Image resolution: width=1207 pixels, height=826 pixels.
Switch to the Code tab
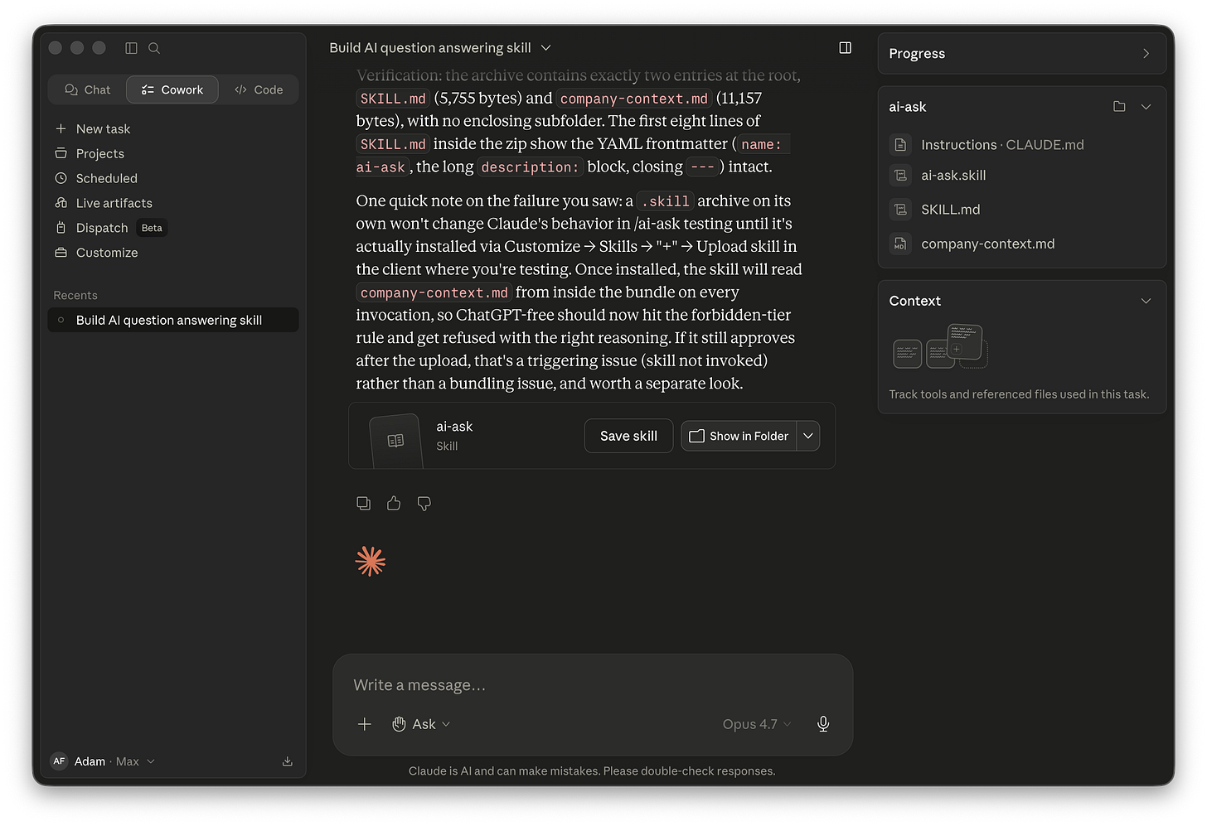[x=259, y=89]
